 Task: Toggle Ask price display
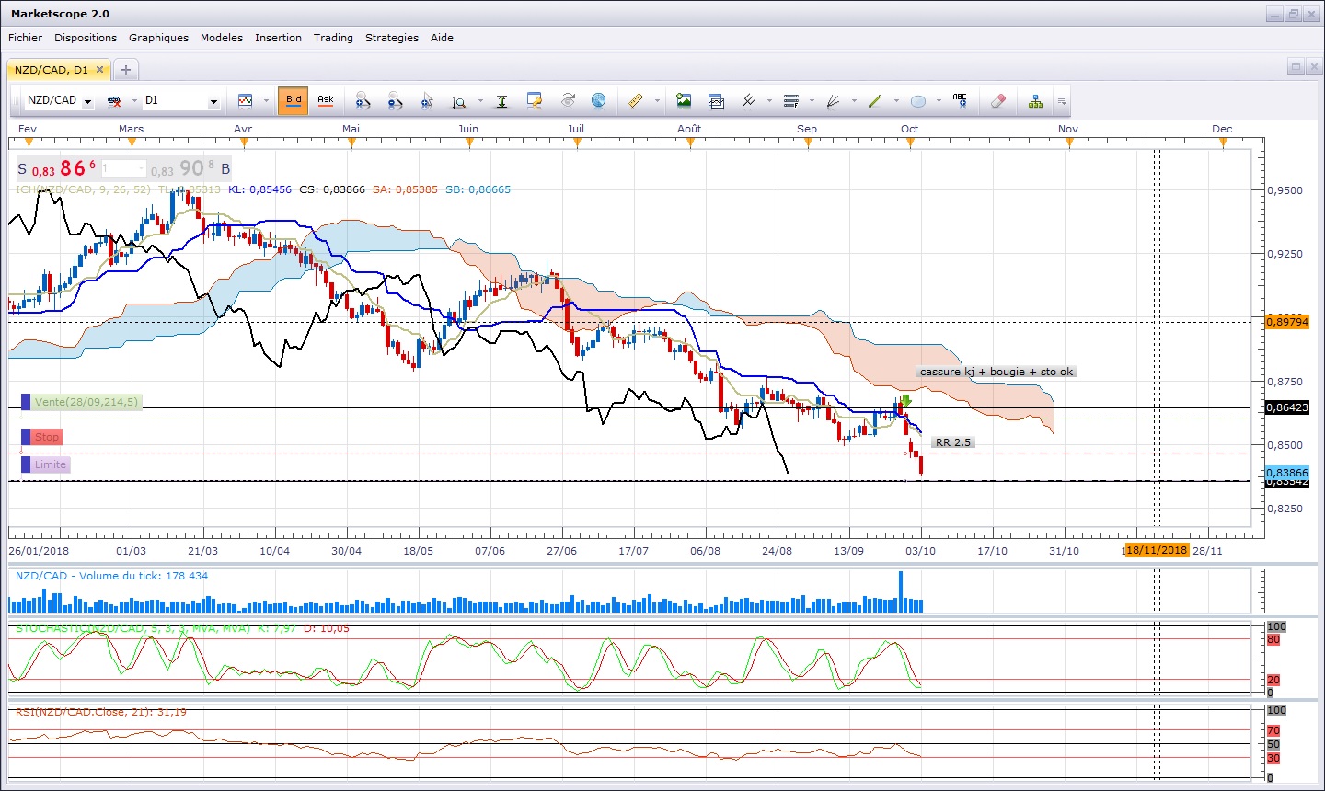326,100
